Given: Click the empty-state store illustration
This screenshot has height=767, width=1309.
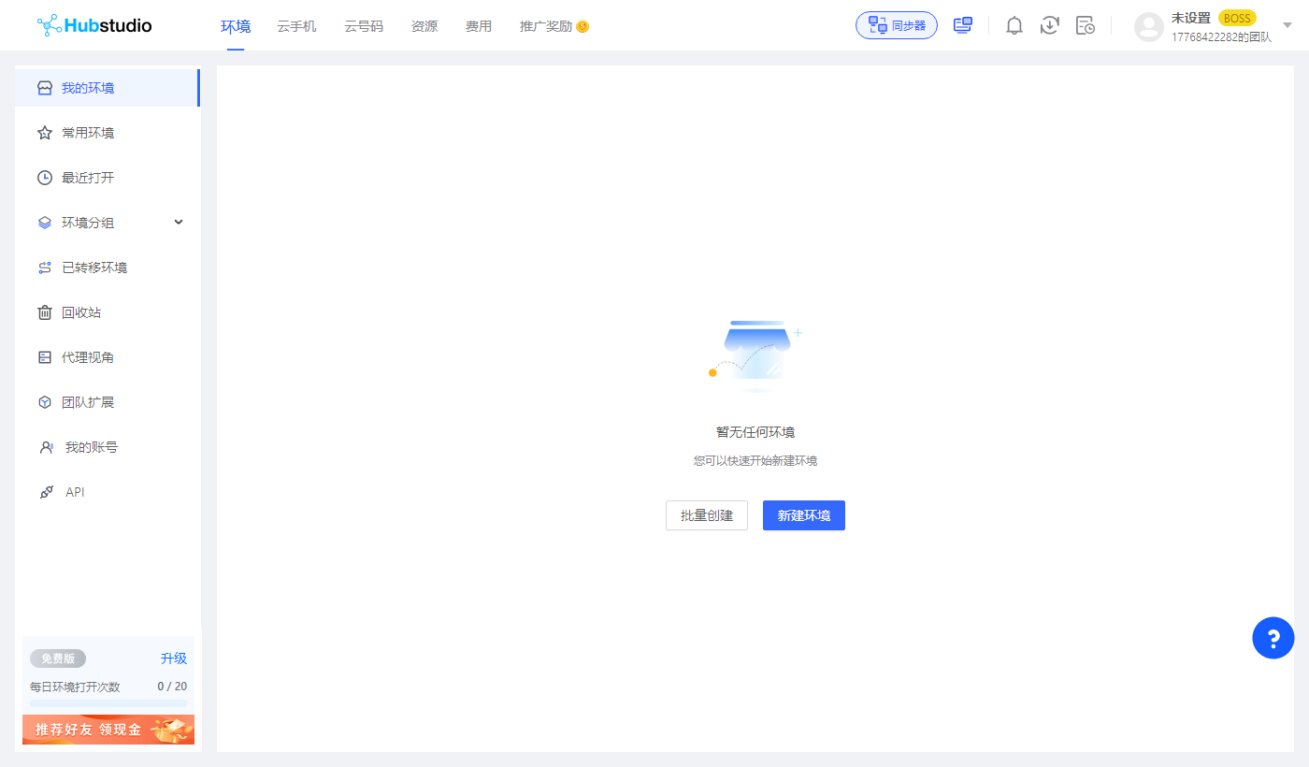Looking at the screenshot, I should coord(755,355).
